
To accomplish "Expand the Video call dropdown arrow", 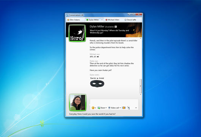I will (x=120, y=108).
